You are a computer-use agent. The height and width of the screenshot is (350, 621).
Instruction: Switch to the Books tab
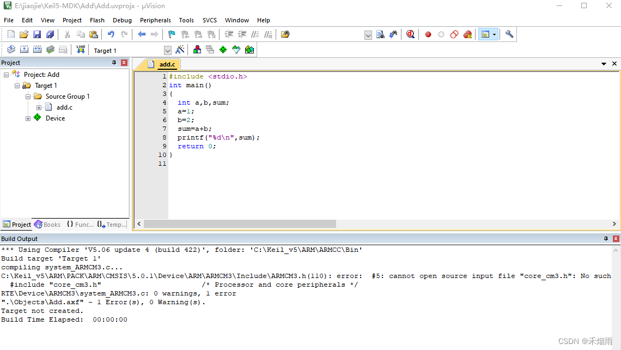point(47,225)
